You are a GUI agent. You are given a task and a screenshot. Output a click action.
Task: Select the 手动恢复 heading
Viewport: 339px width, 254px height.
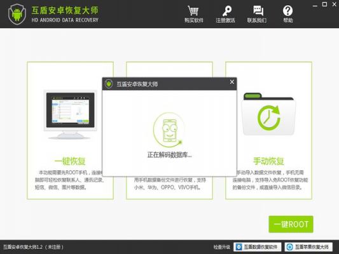coord(268,161)
